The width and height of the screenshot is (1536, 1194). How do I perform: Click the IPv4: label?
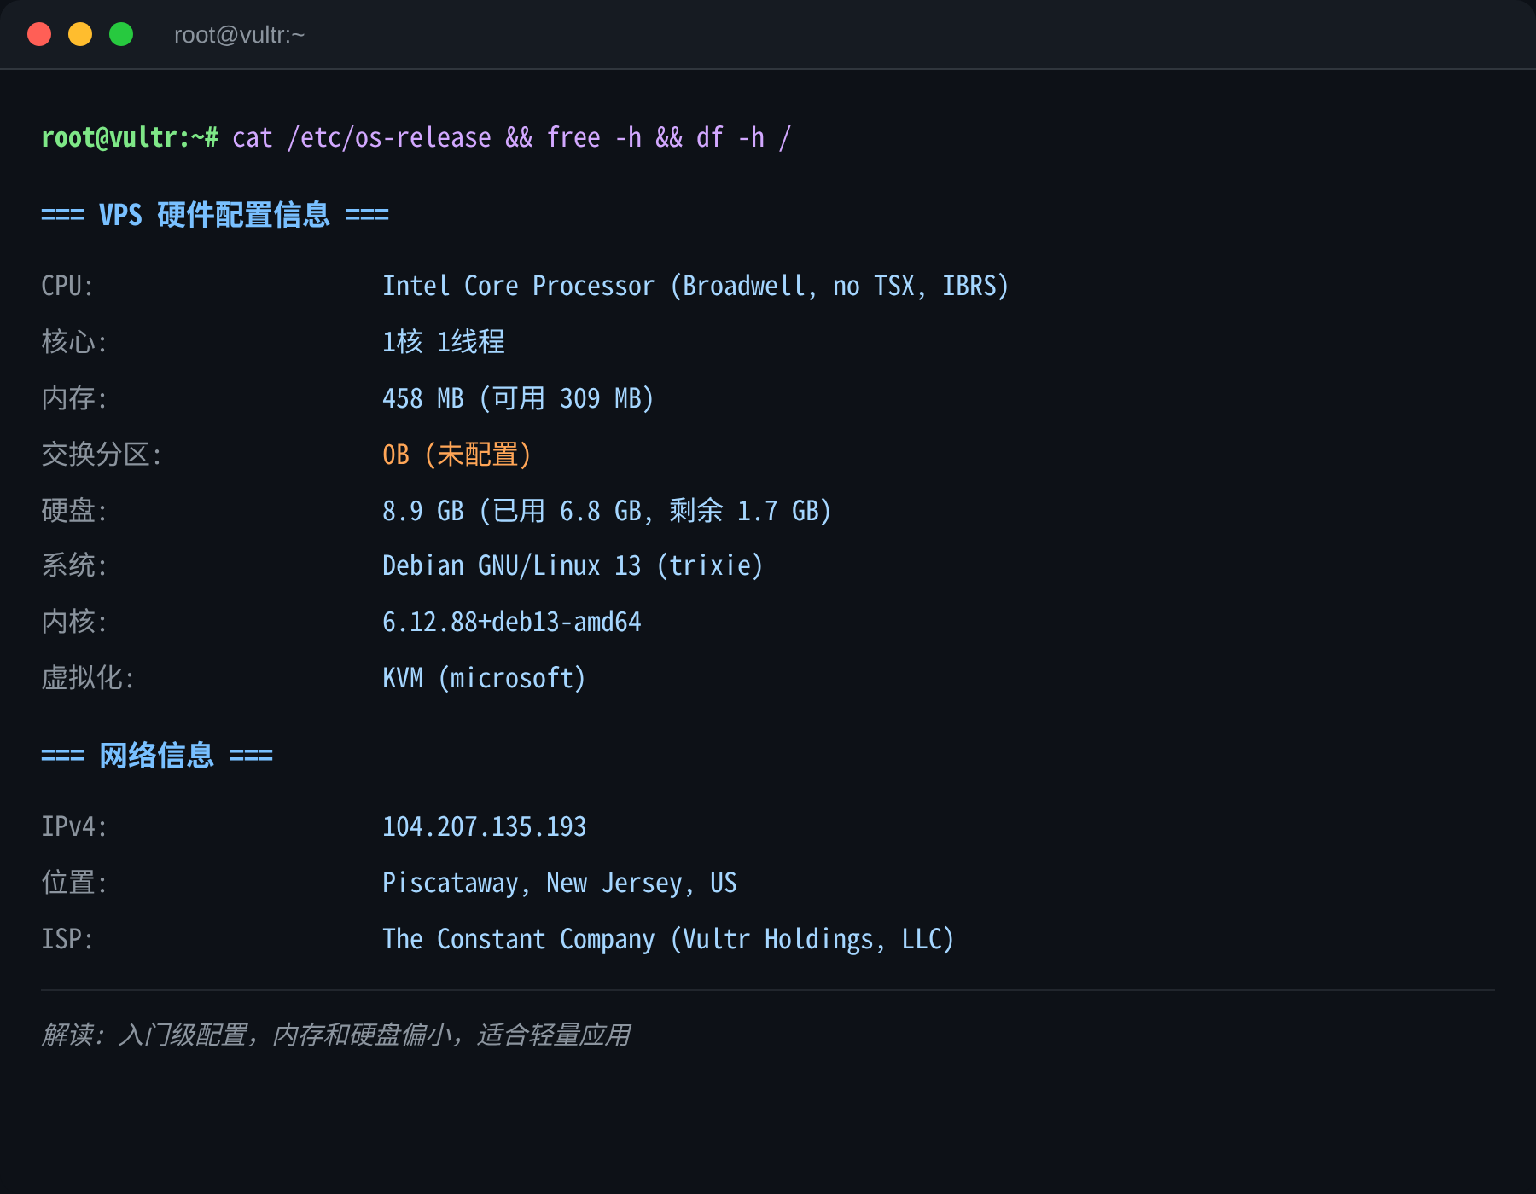click(74, 826)
